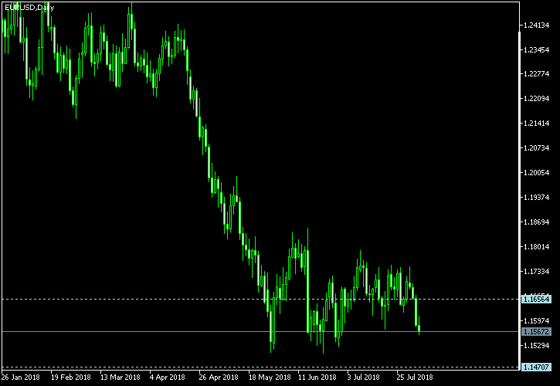The height and width of the screenshot is (386, 560).
Task: Click the most recent candlestick on the chart
Action: tap(419, 328)
